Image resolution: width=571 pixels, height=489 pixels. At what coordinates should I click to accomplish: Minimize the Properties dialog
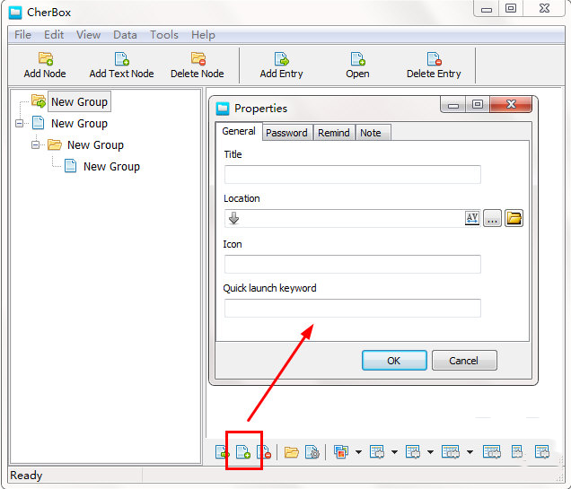point(453,104)
